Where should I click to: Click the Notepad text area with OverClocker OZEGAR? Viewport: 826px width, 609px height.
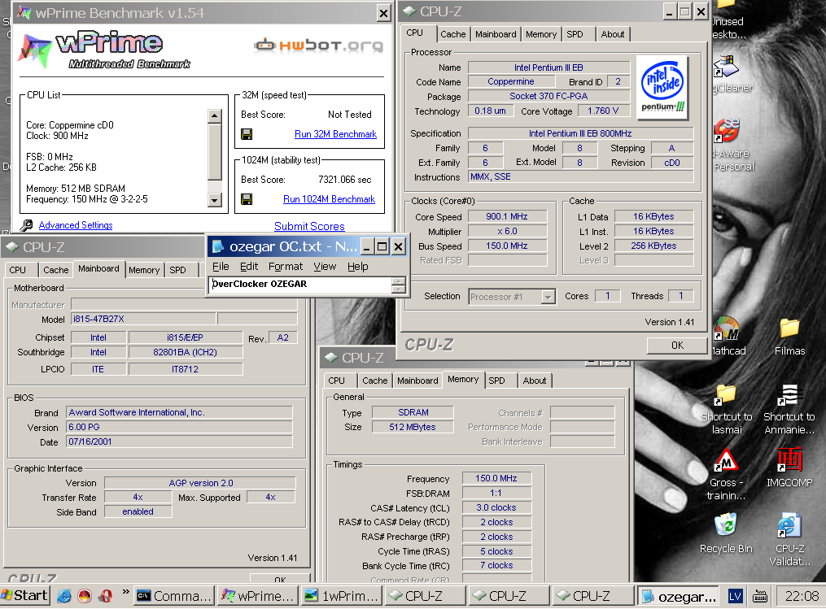coord(301,285)
